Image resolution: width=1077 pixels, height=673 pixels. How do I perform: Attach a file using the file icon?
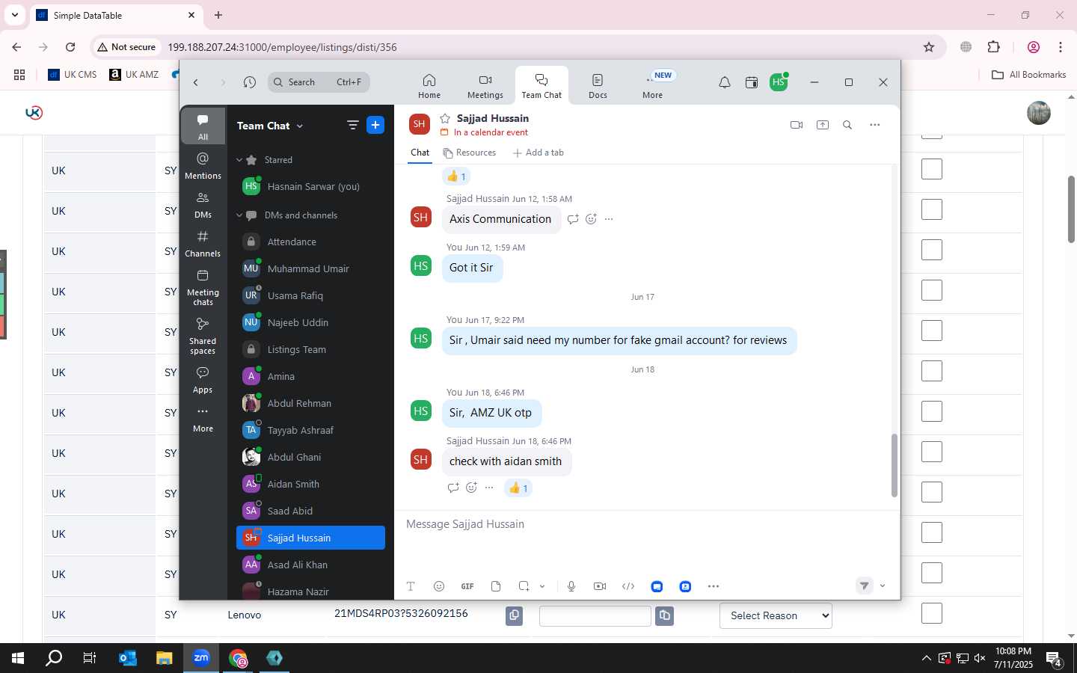click(x=496, y=586)
